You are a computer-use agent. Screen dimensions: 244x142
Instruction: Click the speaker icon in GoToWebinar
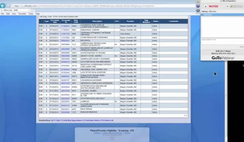[227, 6]
